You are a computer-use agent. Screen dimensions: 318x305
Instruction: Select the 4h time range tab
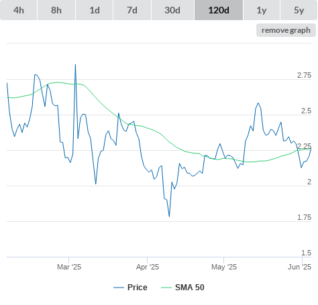(x=19, y=10)
